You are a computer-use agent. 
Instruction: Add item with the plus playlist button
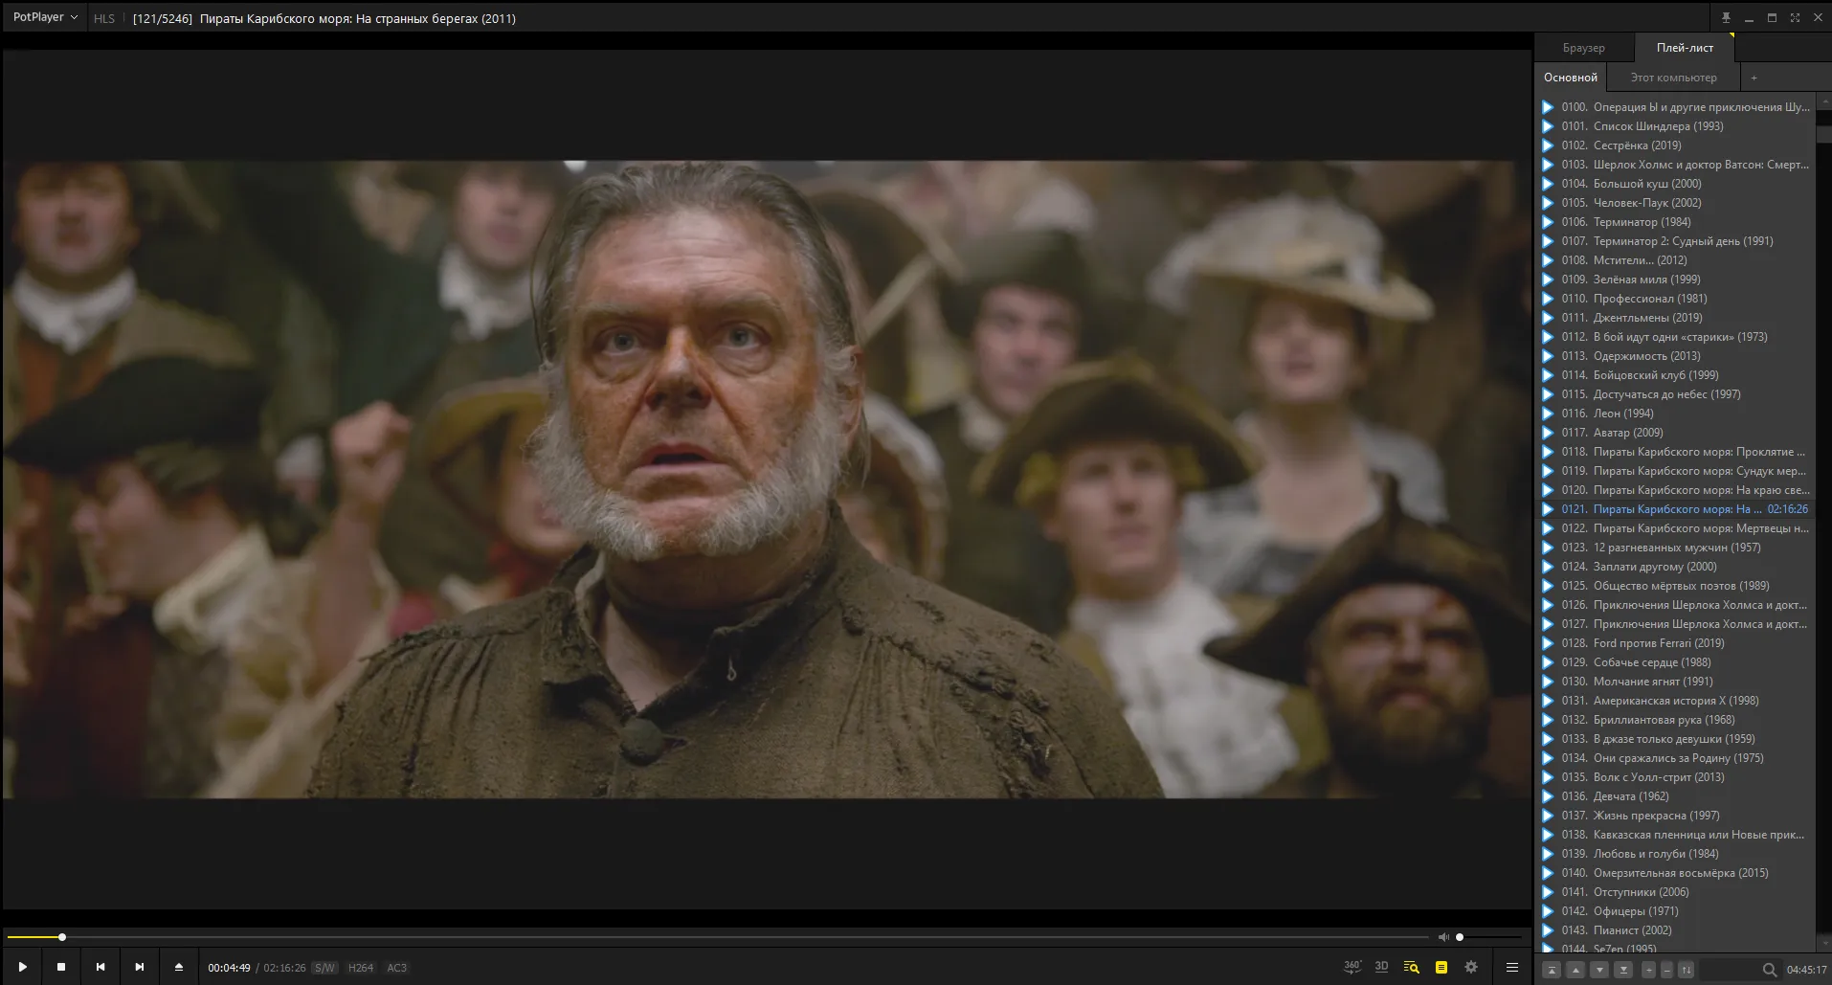1648,970
